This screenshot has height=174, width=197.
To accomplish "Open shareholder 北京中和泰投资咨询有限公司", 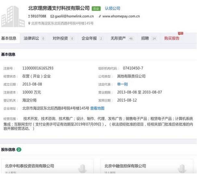I will click(29, 166).
